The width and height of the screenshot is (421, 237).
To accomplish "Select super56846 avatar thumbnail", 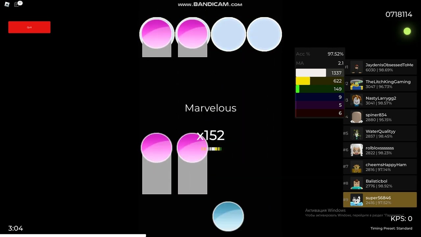I will click(357, 200).
